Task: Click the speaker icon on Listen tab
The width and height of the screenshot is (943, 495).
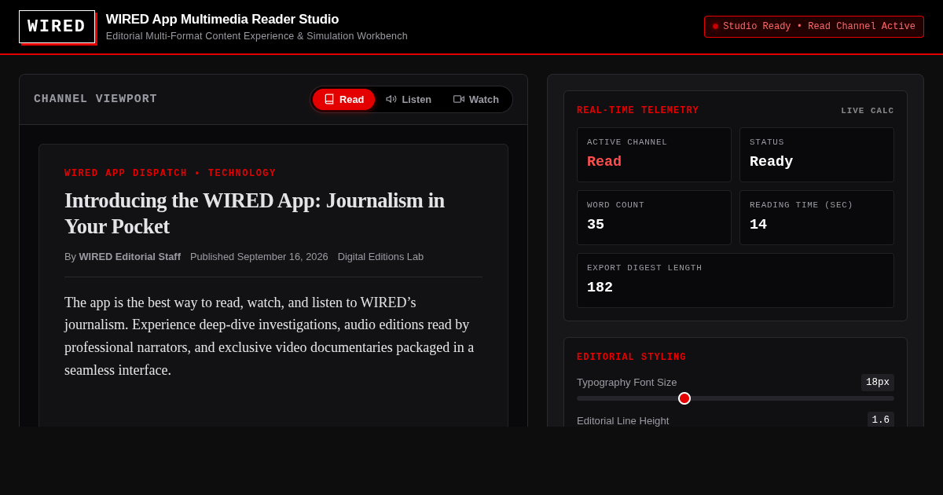Action: pyautogui.click(x=391, y=99)
